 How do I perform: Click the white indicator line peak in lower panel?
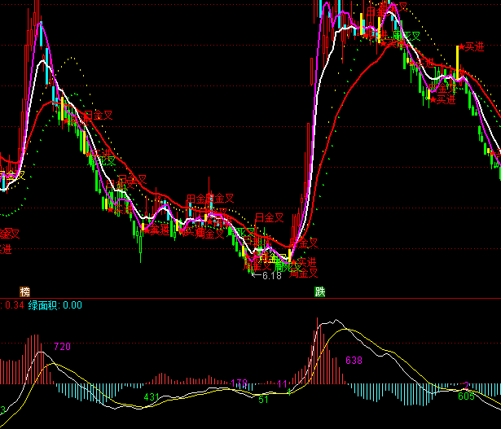pyautogui.click(x=326, y=323)
